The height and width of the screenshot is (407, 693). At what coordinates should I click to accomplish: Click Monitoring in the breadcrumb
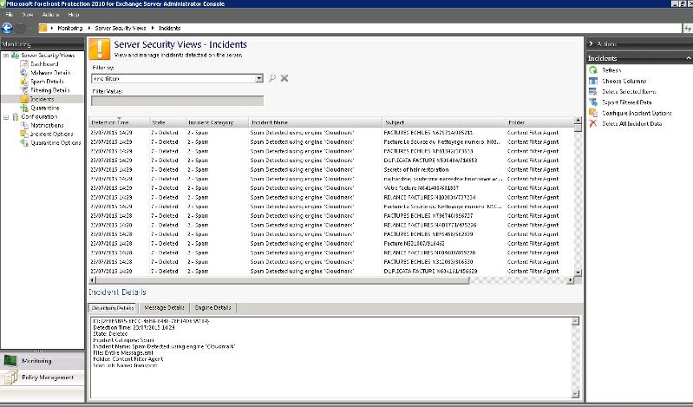(70, 28)
